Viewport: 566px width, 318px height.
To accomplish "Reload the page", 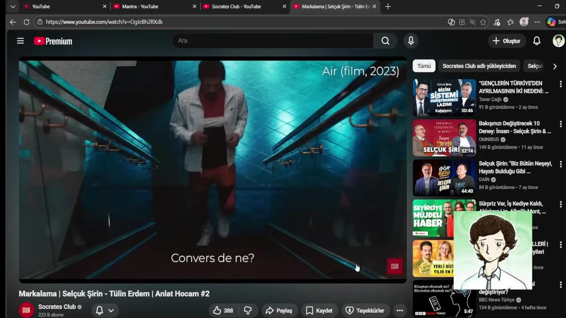I will (27, 22).
